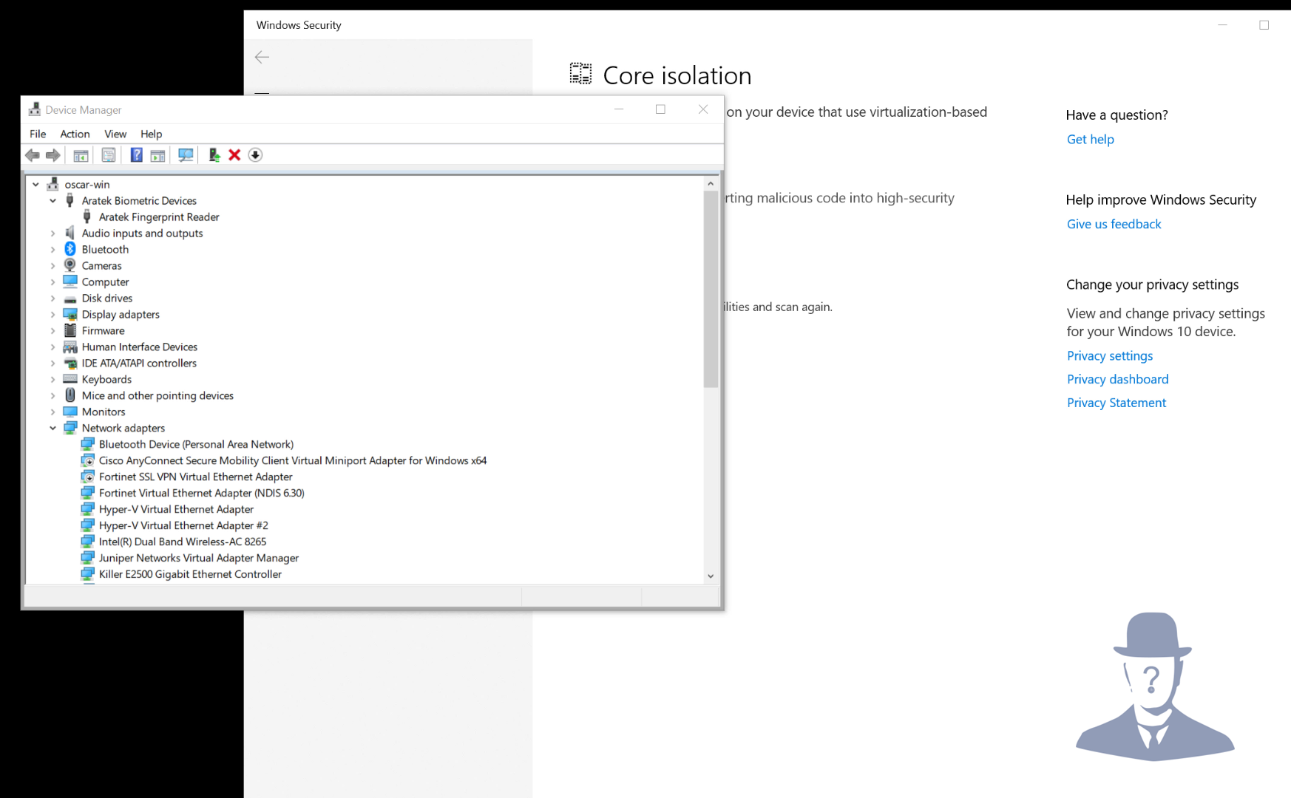
Task: Click the device tree scrollbar down arrow
Action: [x=711, y=576]
